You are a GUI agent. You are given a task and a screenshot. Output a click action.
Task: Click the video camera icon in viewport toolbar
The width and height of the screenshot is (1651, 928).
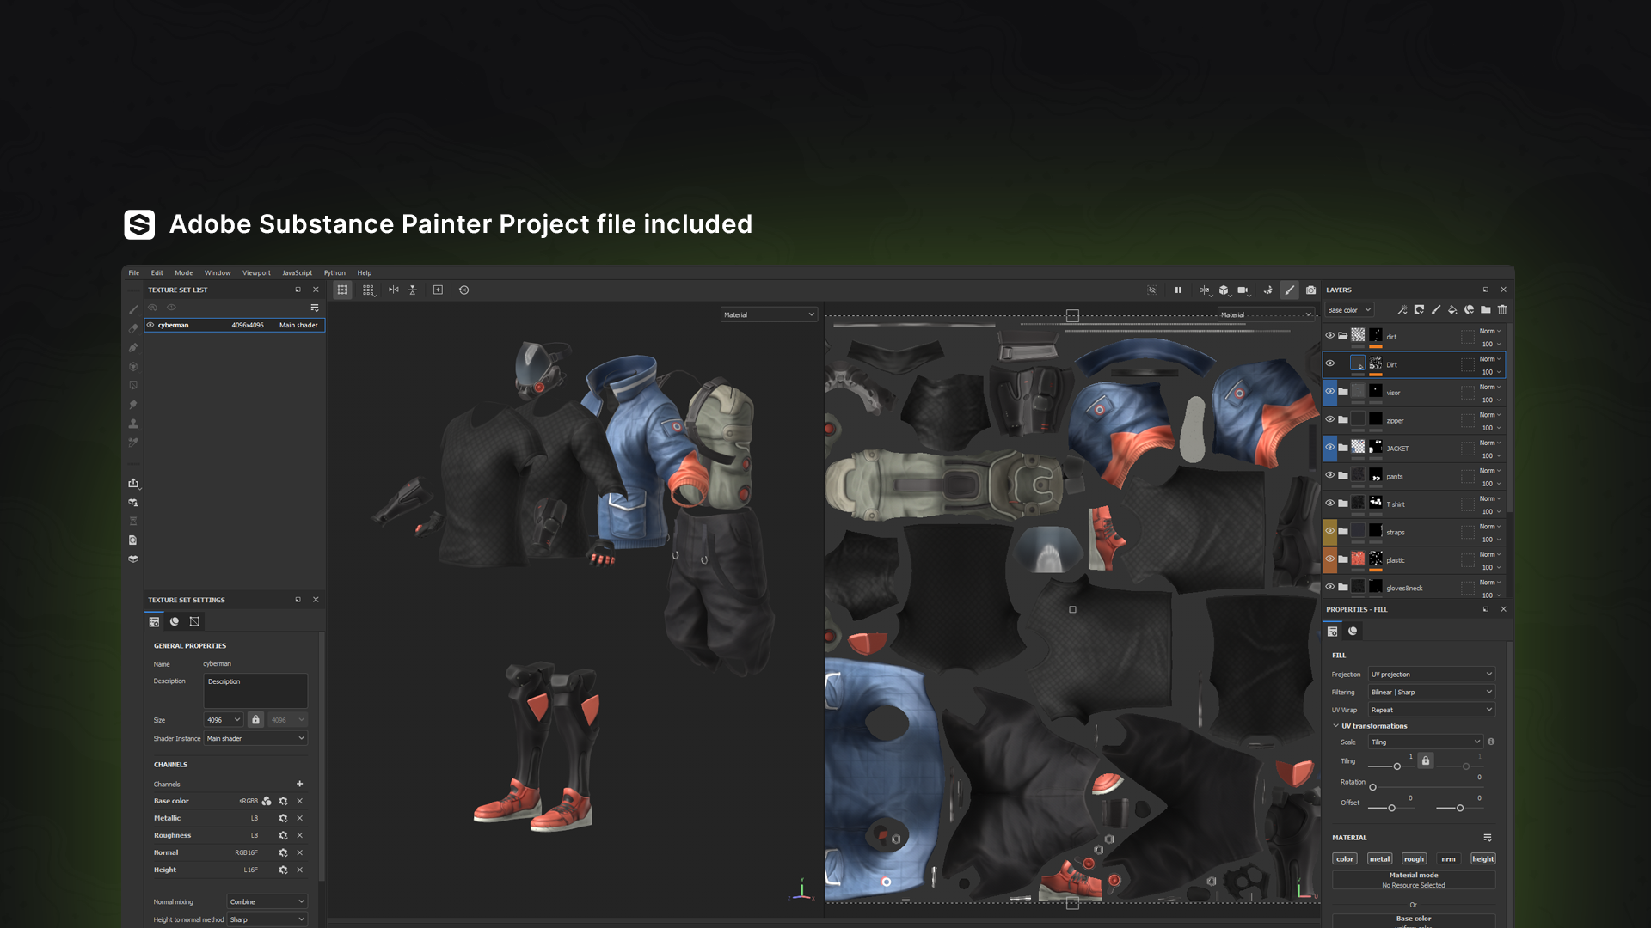(x=1243, y=290)
